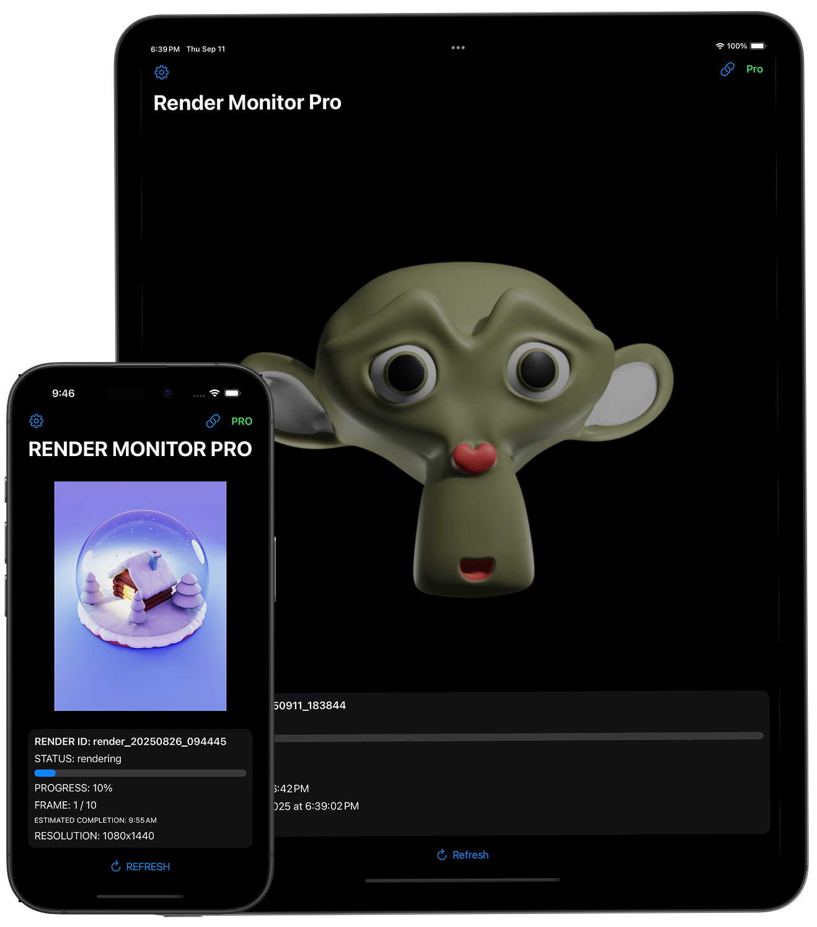Tap the Refresh button on the iPad
Screen dimensions: 817x927
pyautogui.click(x=462, y=855)
